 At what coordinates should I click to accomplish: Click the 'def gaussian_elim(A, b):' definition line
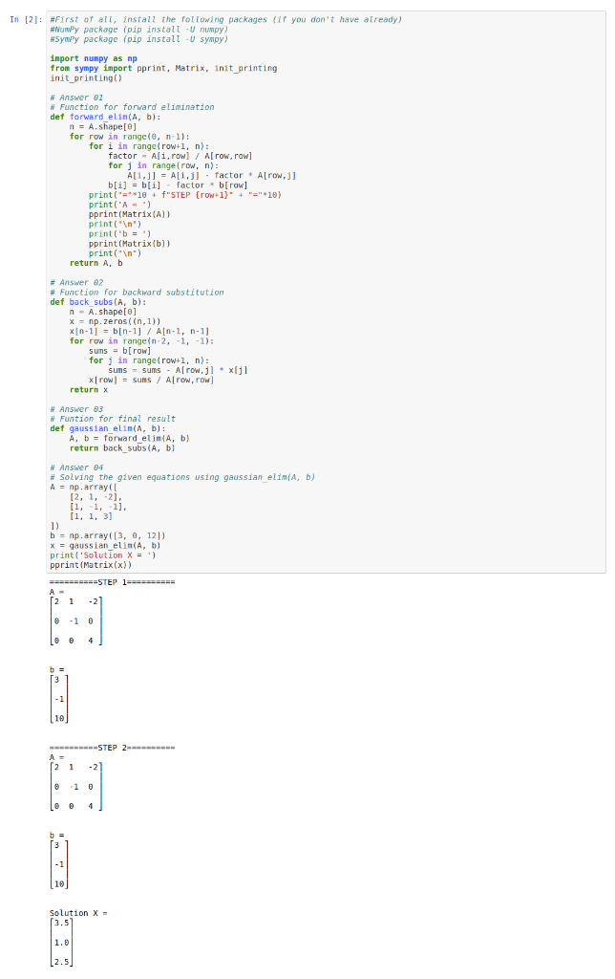[108, 428]
